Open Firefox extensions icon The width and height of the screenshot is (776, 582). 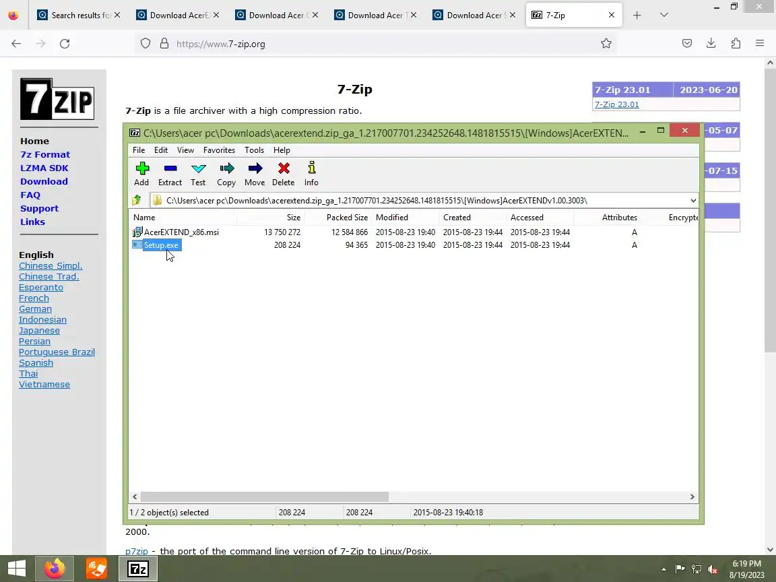736,44
